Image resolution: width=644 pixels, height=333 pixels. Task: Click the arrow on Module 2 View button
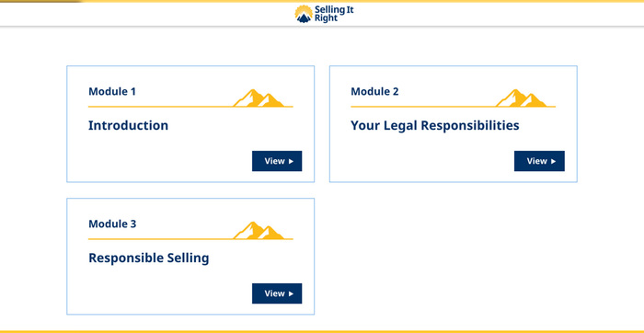(x=553, y=161)
